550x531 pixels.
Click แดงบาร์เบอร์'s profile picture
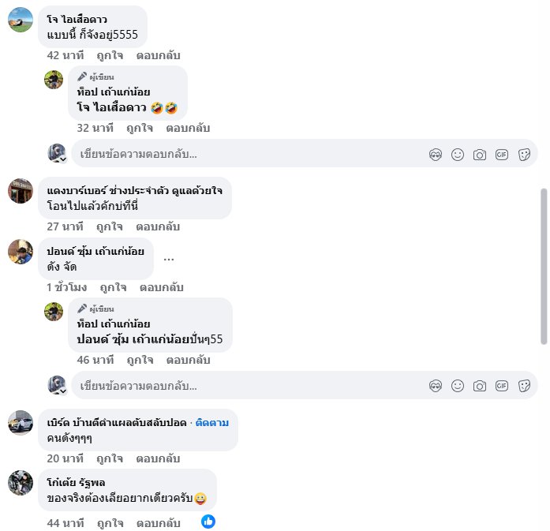click(x=21, y=191)
